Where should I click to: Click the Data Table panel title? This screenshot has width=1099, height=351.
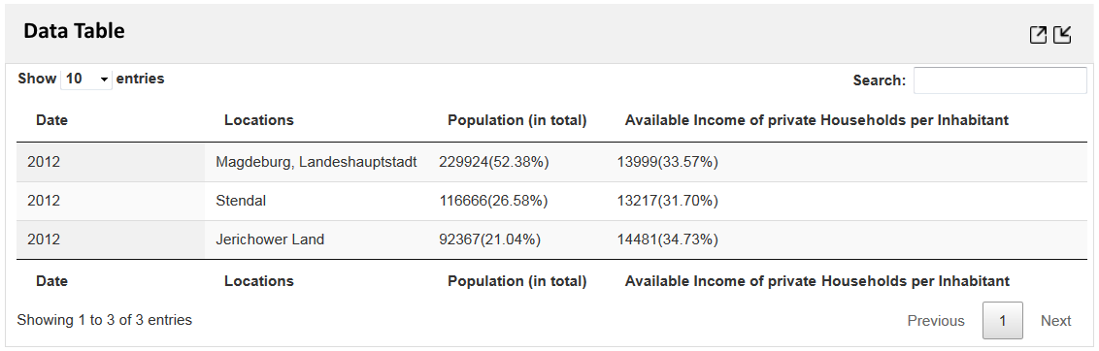[x=75, y=31]
